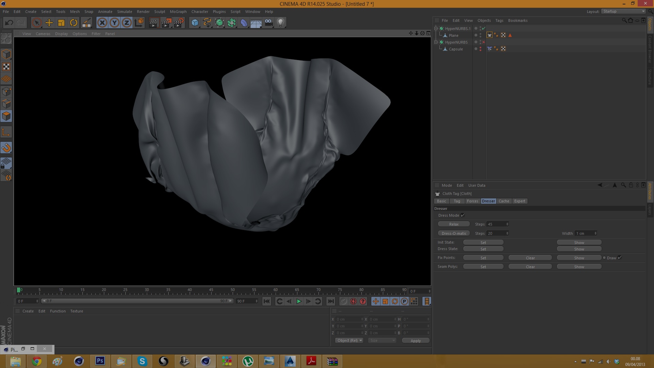This screenshot has width=654, height=368.
Task: Add a light object
Action: (281, 23)
